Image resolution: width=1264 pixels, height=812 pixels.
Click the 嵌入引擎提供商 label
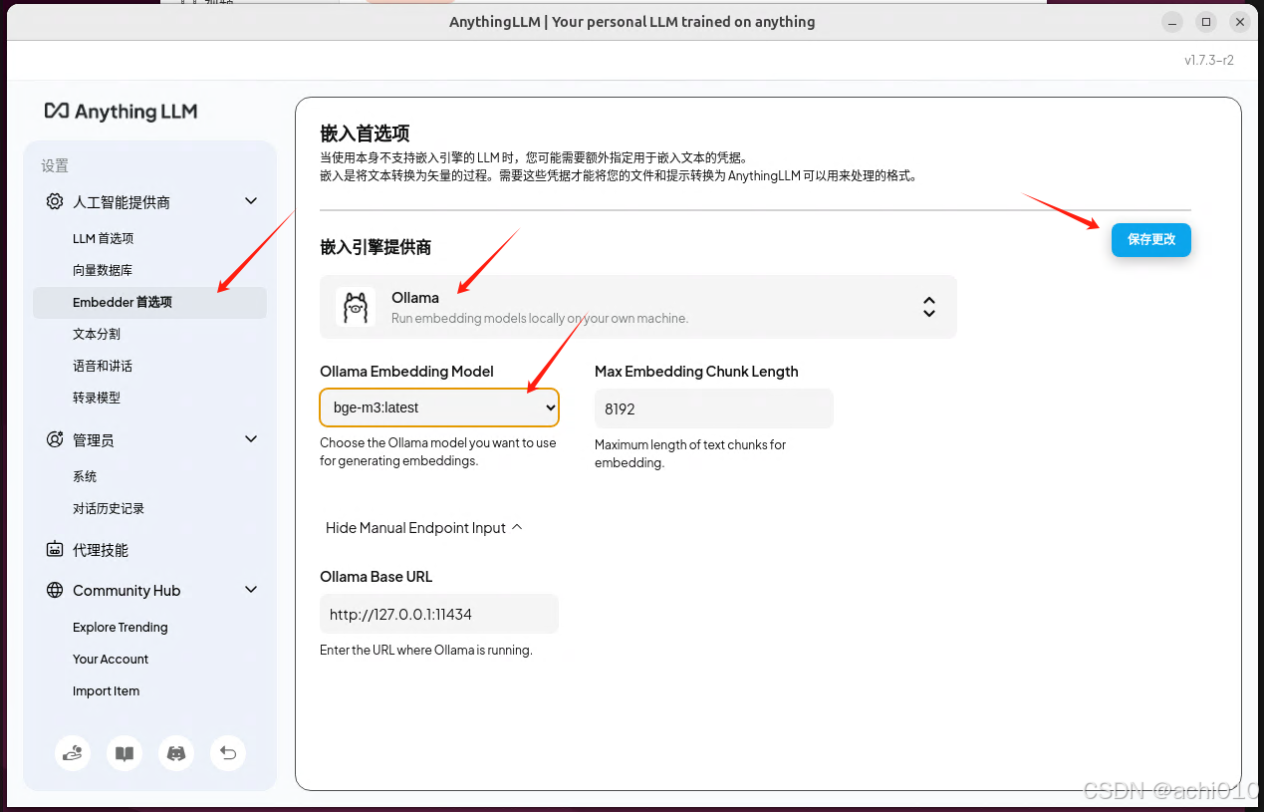[376, 247]
